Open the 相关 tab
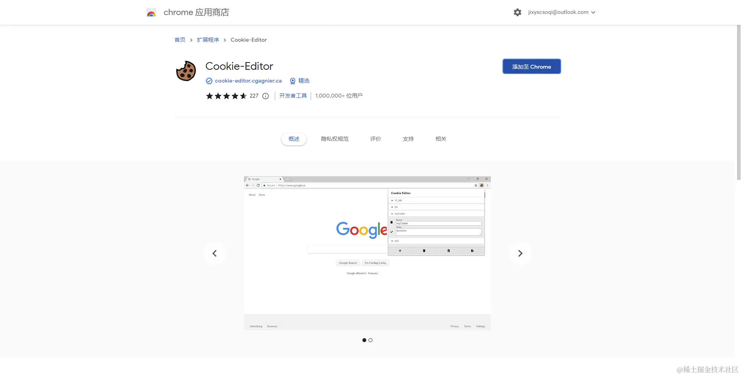This screenshot has width=741, height=376. (441, 139)
